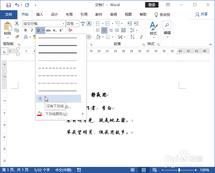The width and height of the screenshot is (215, 173).
Task: Toggle subscript formatting
Action: (55, 30)
